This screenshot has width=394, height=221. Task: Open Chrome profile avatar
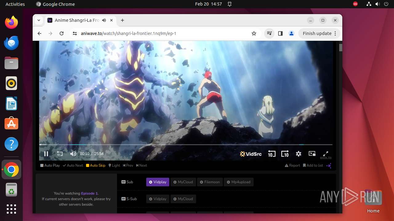[x=291, y=33]
